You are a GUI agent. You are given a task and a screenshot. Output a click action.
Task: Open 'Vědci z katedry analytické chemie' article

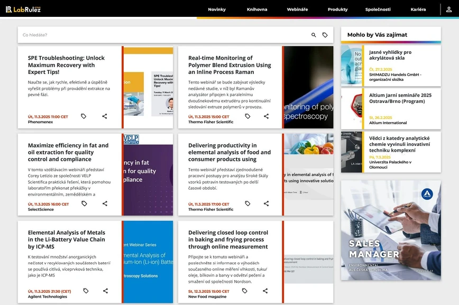point(399,144)
